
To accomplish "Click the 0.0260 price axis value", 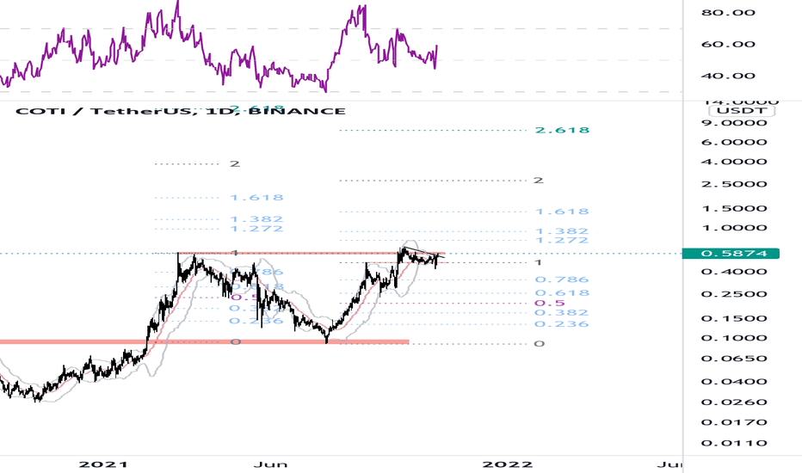I will click(x=734, y=402).
